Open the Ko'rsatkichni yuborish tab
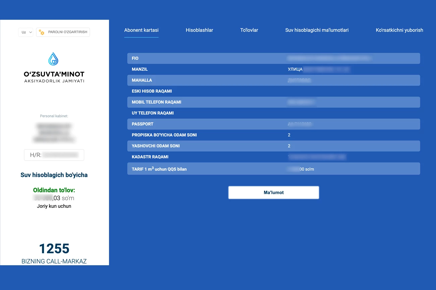This screenshot has height=290, width=436. click(x=399, y=30)
